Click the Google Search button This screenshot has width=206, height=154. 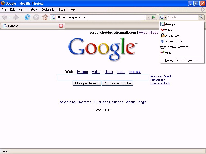[x=87, y=83]
